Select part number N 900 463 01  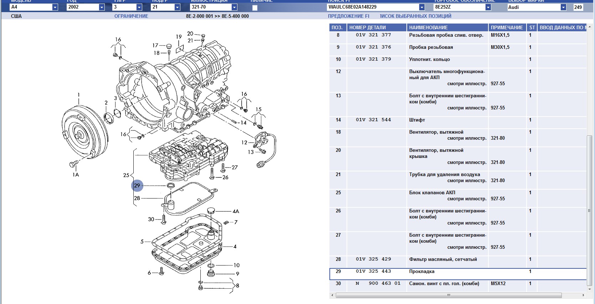pyautogui.click(x=378, y=283)
